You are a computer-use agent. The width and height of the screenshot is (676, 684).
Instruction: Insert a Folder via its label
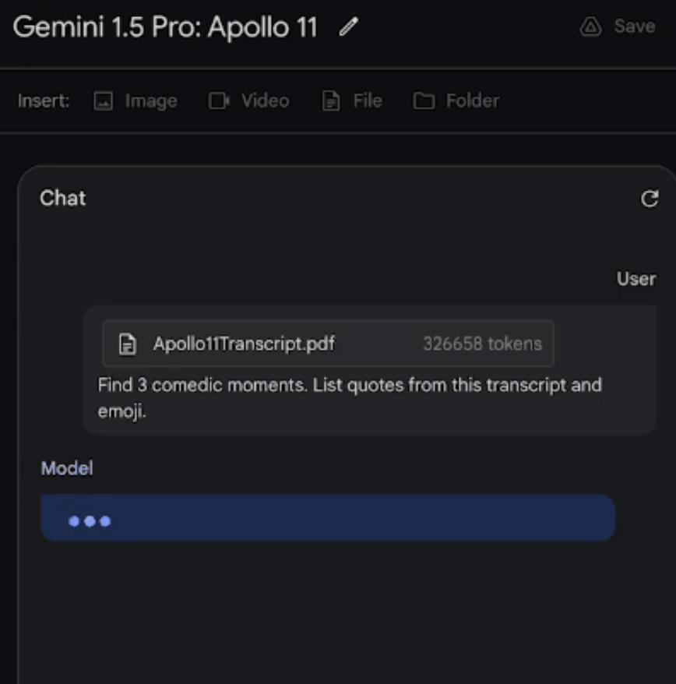click(472, 100)
